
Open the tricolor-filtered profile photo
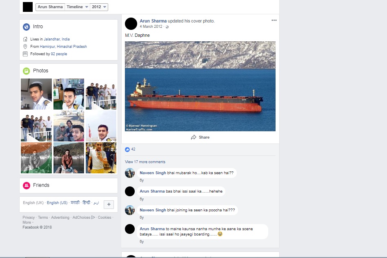(x=36, y=158)
